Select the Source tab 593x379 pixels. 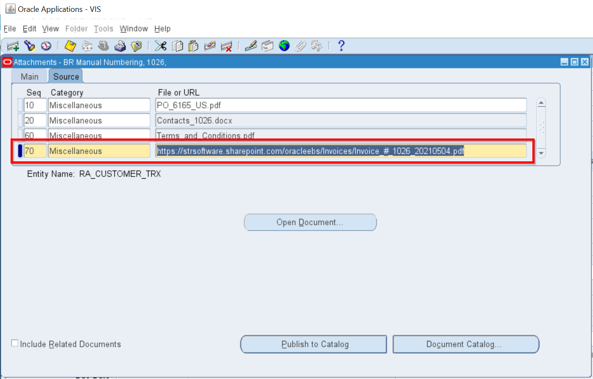[66, 77]
